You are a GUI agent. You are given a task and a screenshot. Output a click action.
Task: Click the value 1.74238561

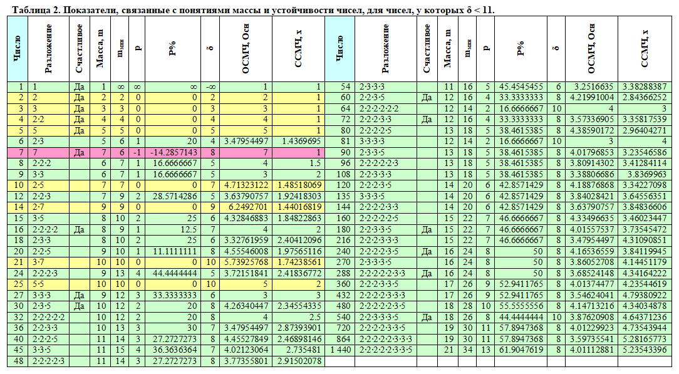[x=298, y=262]
